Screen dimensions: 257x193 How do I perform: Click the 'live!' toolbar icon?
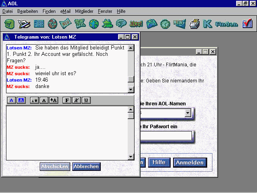tap(136, 24)
